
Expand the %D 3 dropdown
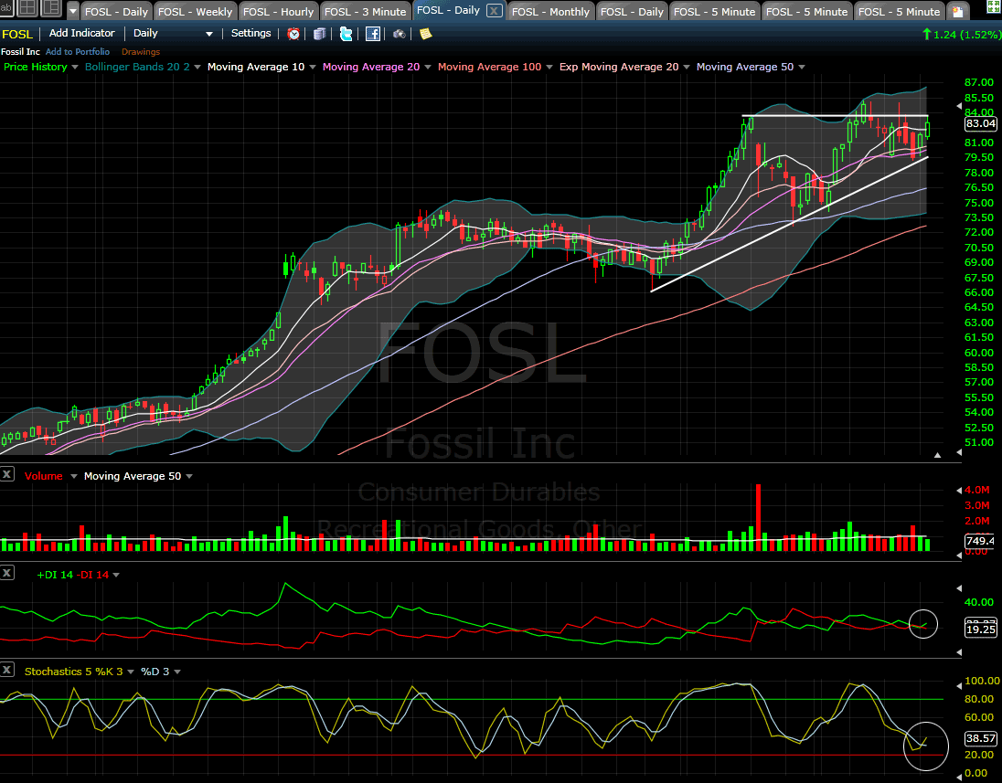177,672
